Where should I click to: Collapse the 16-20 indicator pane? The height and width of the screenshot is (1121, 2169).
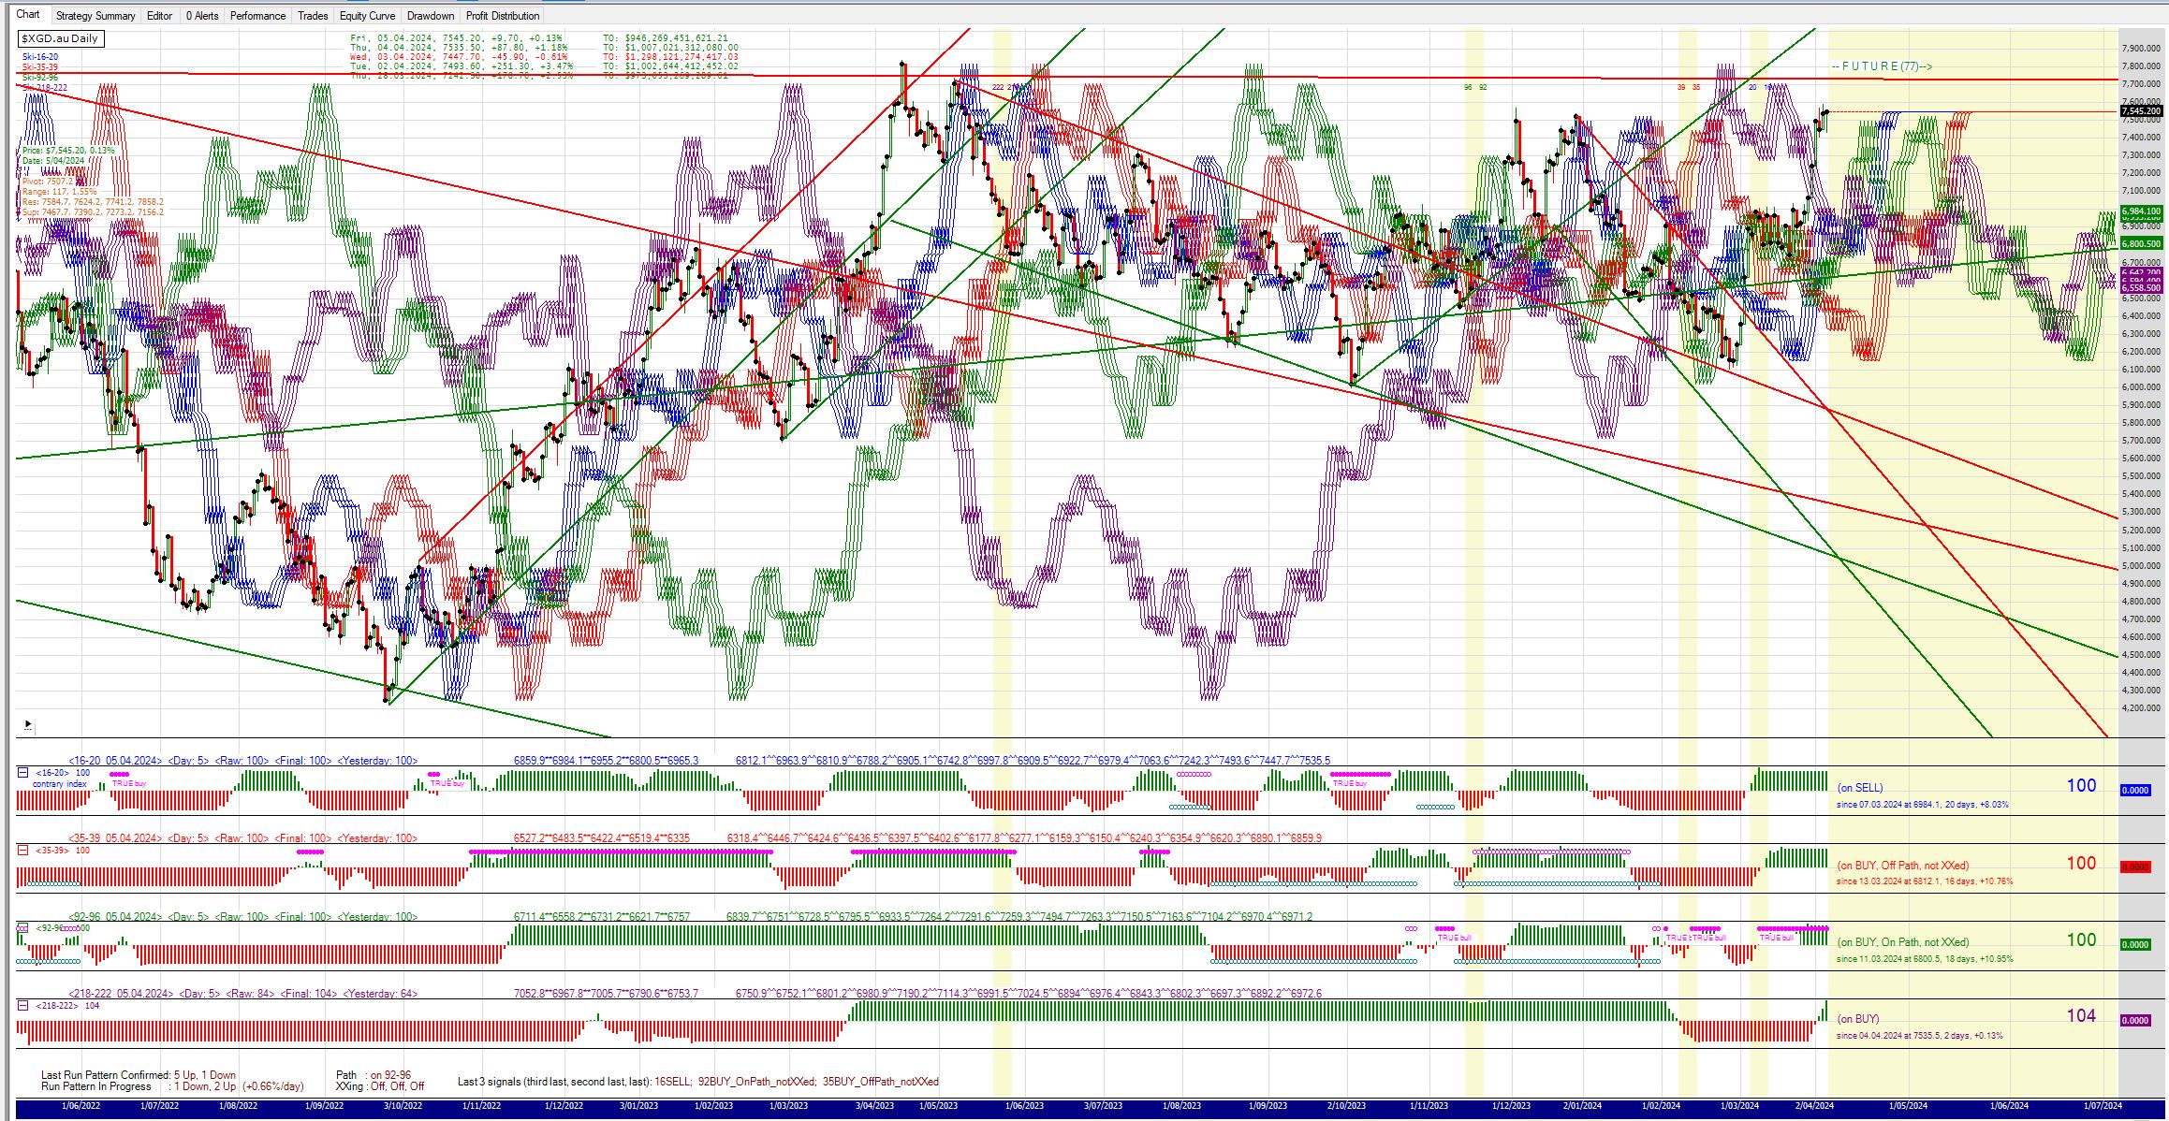point(22,773)
